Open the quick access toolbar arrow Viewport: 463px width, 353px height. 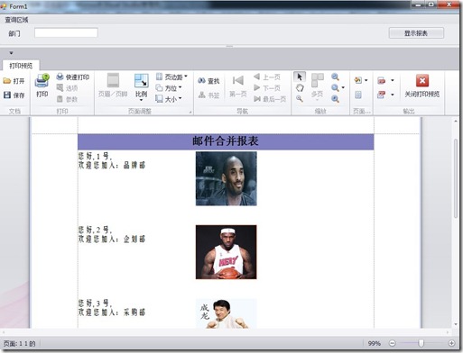(x=11, y=53)
